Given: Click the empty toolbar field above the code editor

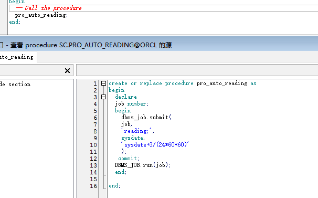Looking at the screenshot, I should tap(197, 70).
